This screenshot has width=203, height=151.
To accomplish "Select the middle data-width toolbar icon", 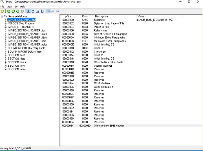I will coord(53,11).
